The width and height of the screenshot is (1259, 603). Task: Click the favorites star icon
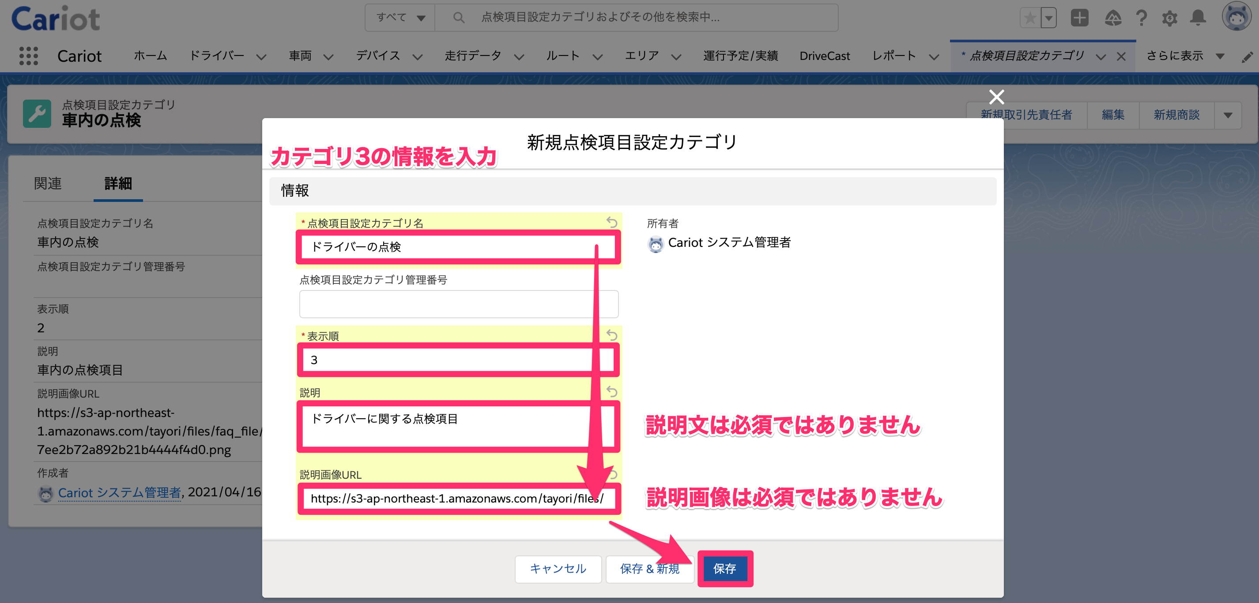click(x=1030, y=19)
